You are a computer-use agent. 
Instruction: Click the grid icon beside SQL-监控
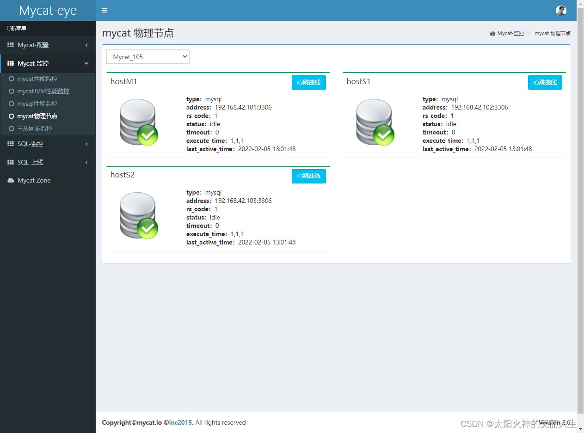(11, 144)
